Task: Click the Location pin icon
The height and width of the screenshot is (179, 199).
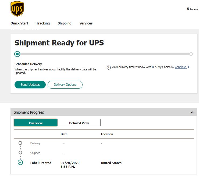Action: pyautogui.click(x=188, y=9)
